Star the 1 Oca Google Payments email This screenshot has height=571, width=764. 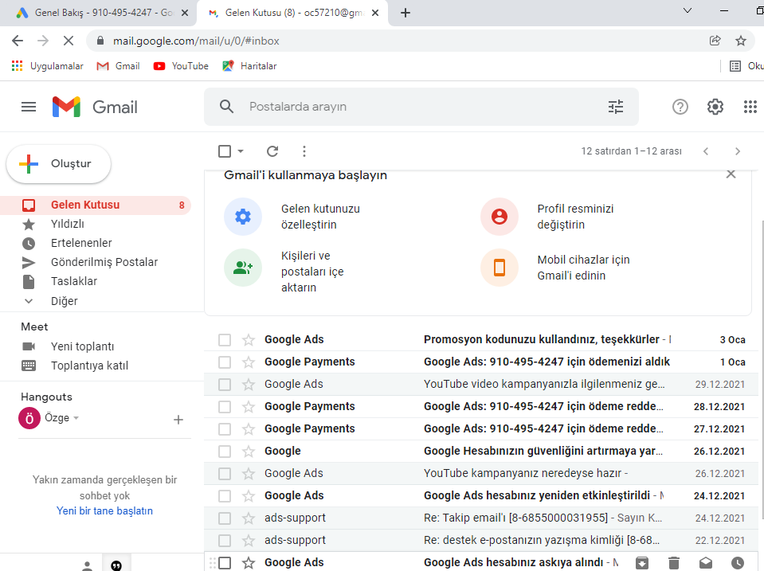point(249,362)
